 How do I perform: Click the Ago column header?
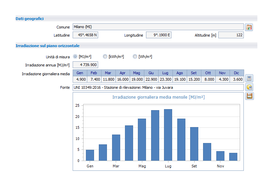click(180, 73)
